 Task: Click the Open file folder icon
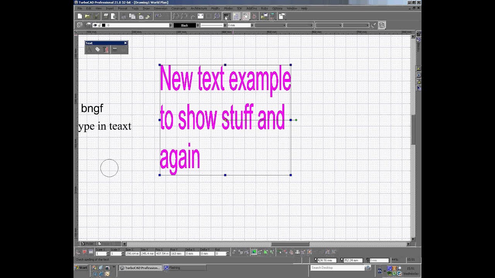88,16
